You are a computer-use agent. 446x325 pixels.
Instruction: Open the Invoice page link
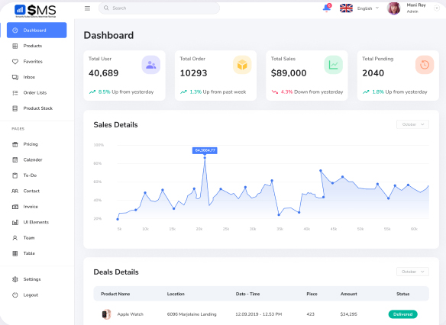click(x=31, y=207)
